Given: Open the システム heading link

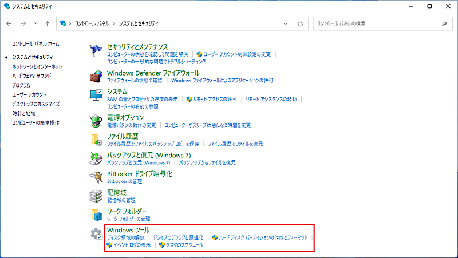Looking at the screenshot, I should (x=117, y=92).
